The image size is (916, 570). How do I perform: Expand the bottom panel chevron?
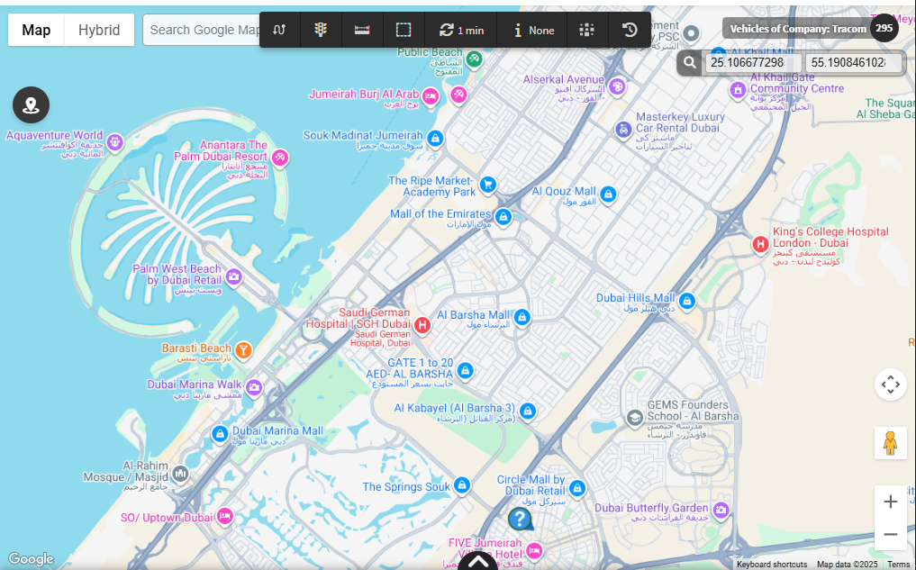tap(479, 562)
